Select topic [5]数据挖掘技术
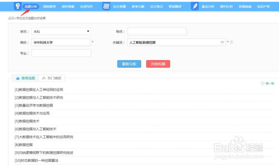The height and width of the screenshot is (166, 279). pos(27,121)
